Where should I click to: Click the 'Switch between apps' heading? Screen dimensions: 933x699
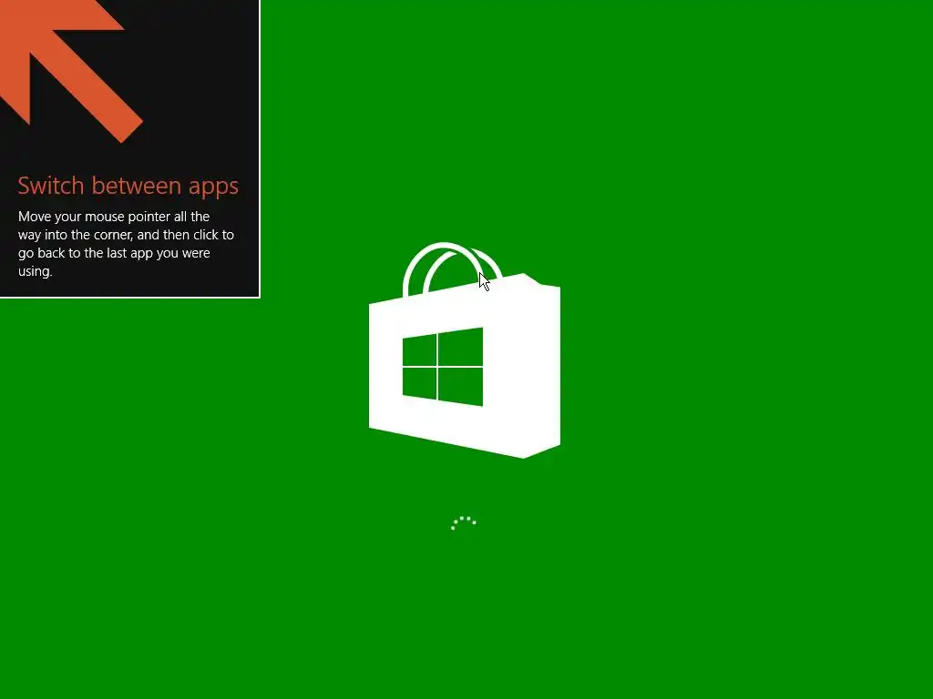(128, 186)
